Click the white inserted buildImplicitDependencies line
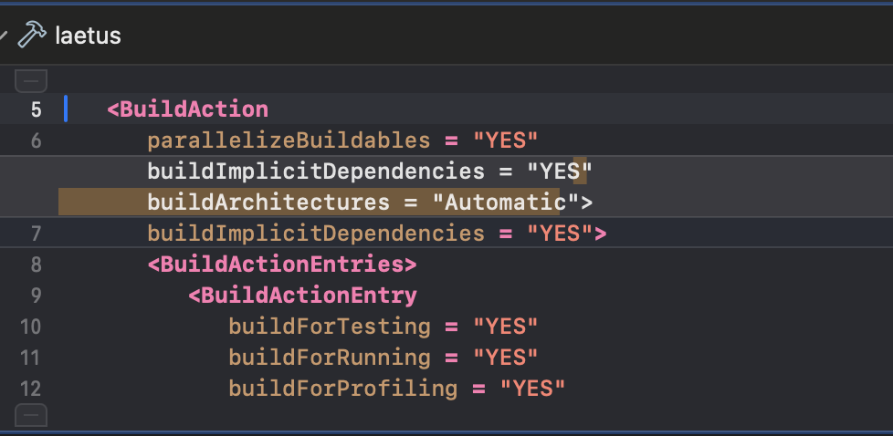The image size is (893, 436). coord(370,171)
